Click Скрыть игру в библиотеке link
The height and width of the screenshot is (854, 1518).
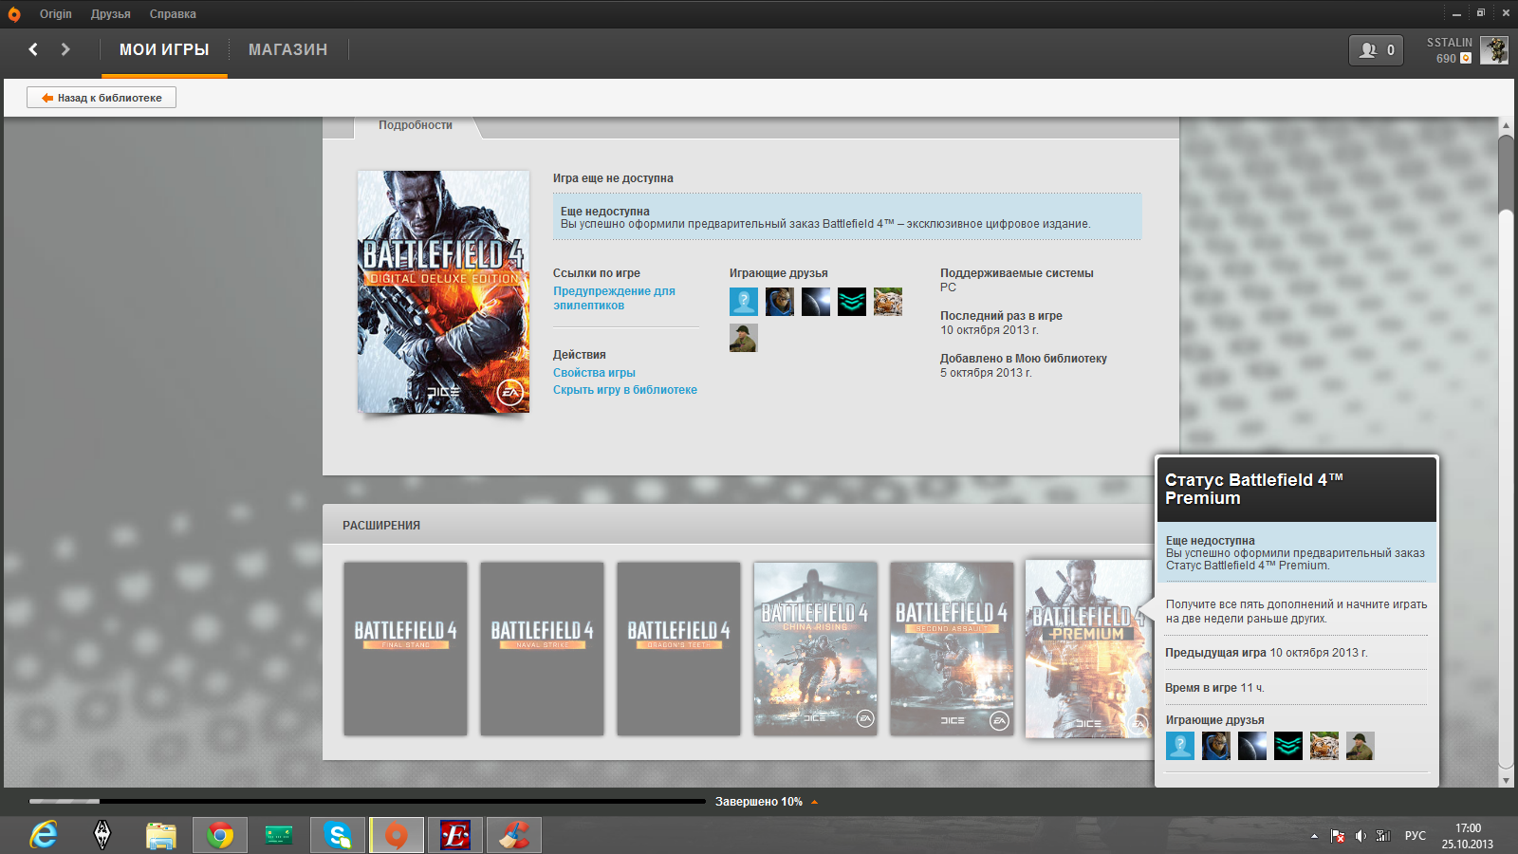tap(624, 390)
